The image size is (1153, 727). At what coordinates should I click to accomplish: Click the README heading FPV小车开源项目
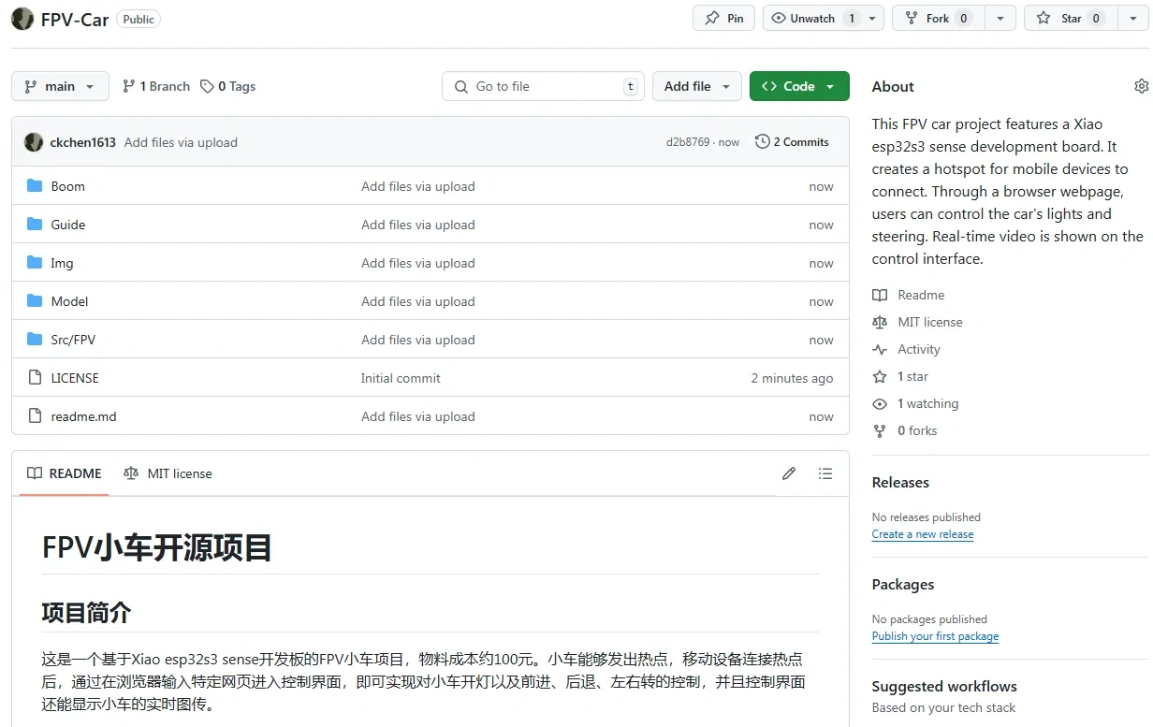pos(157,547)
